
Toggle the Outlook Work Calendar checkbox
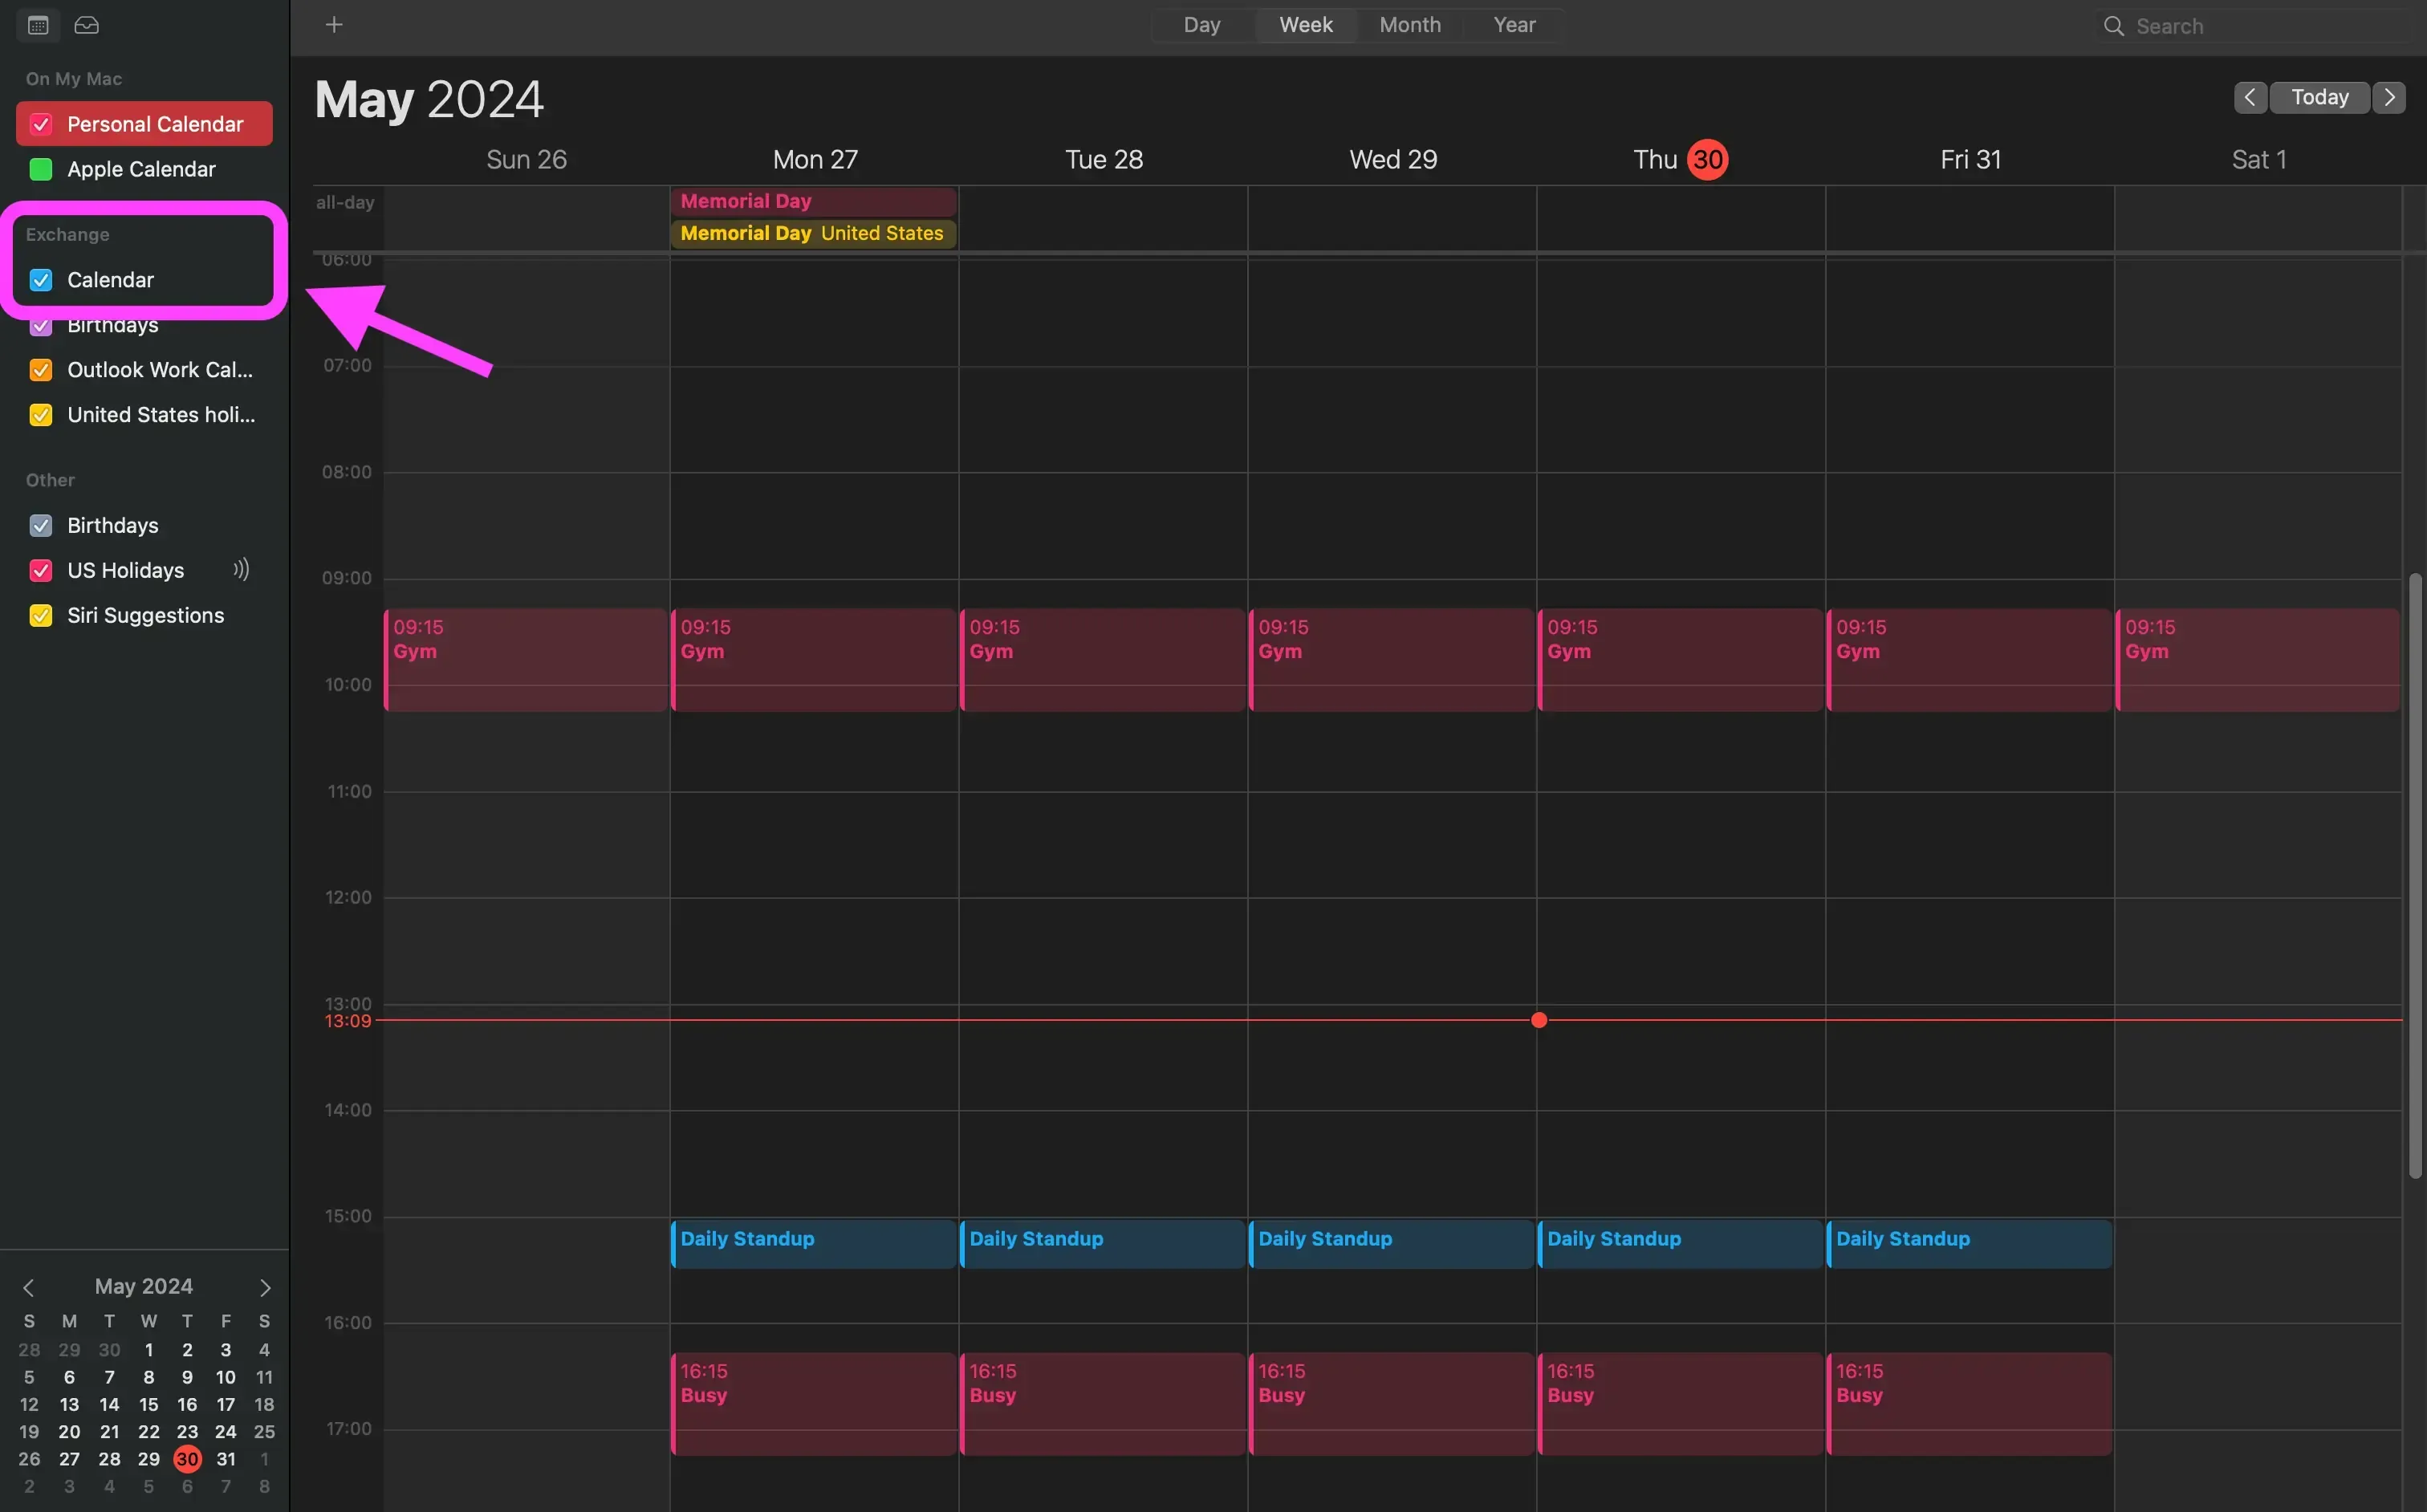click(41, 370)
